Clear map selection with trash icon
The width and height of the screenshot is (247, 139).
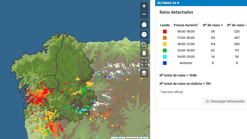(x=144, y=53)
